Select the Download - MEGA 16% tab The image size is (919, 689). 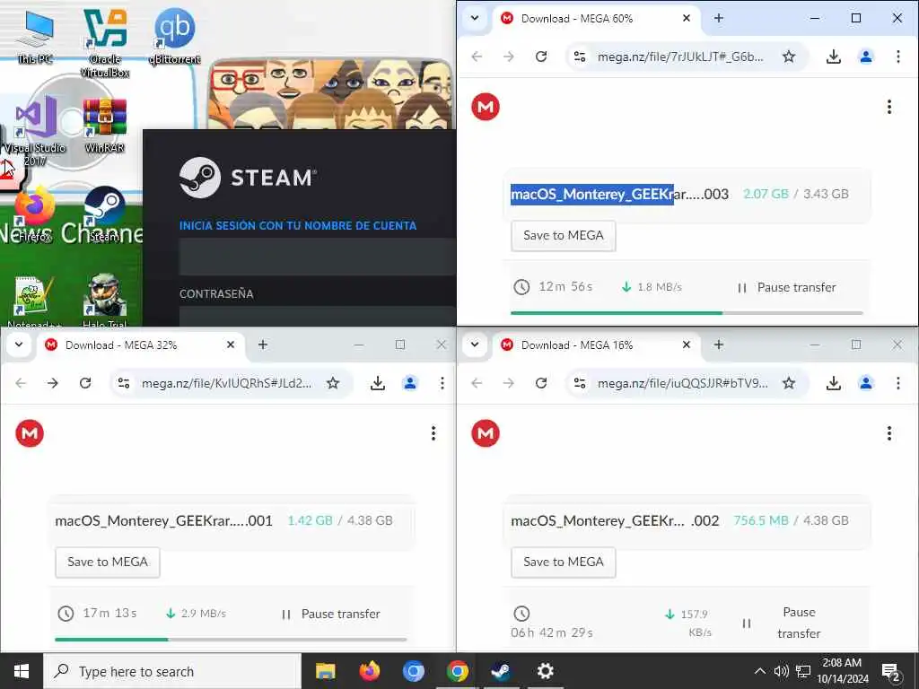(x=597, y=345)
